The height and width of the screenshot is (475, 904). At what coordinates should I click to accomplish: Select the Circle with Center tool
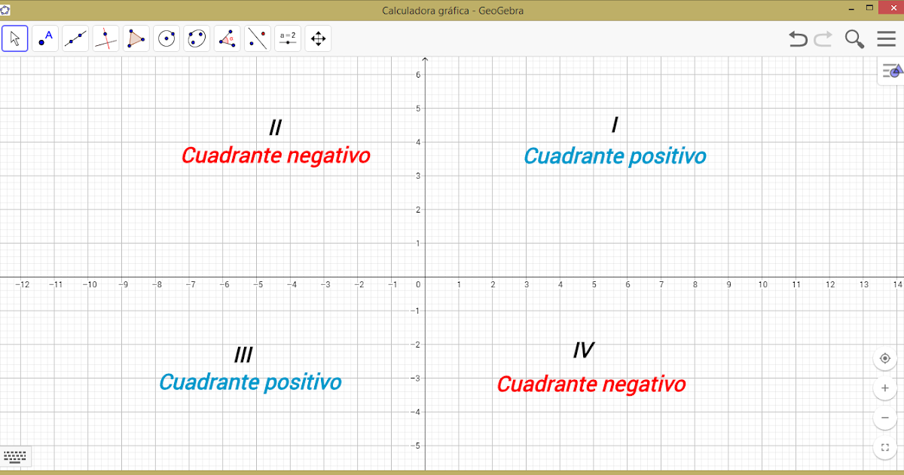tap(166, 38)
